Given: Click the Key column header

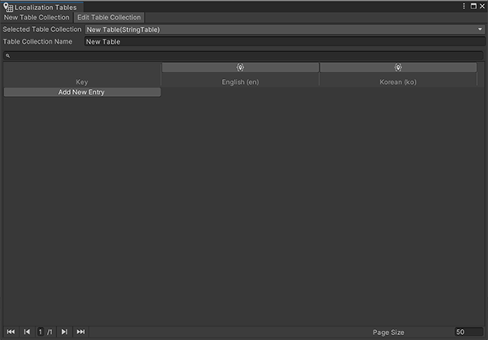Looking at the screenshot, I should click(82, 82).
